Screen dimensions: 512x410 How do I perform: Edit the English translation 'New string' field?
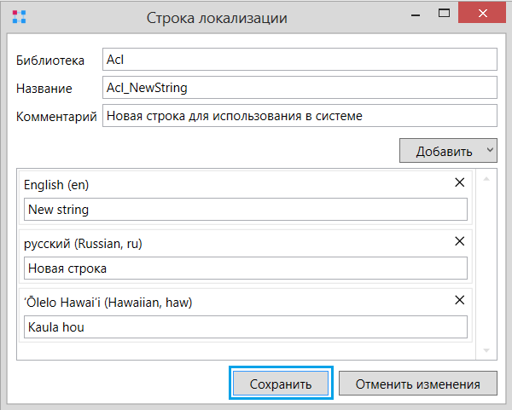[246, 209]
